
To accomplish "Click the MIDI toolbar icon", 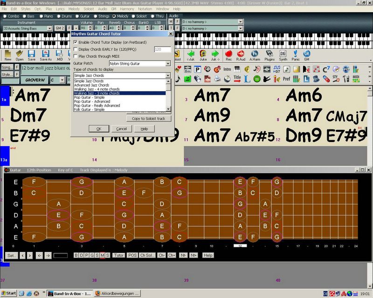I will click(356, 79).
